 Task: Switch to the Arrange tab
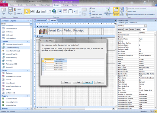coord(66,5)
